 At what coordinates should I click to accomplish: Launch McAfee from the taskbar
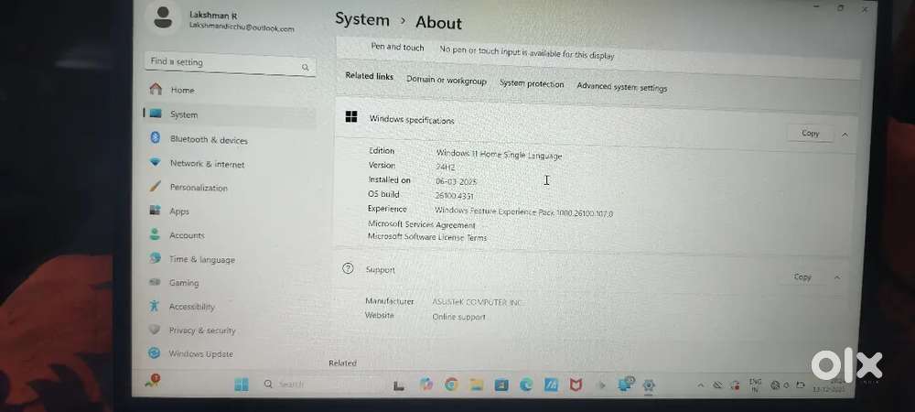tap(576, 385)
